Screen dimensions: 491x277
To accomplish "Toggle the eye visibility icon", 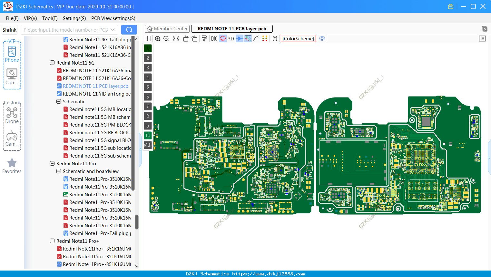I will click(322, 38).
